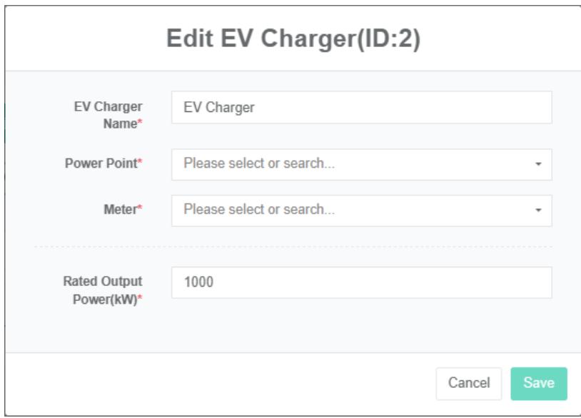This screenshot has height=418, width=581.
Task: Click the "EV Charger" text in name field
Action: point(219,108)
